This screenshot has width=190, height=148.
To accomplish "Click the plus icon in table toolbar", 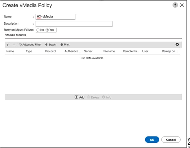I will pyautogui.click(x=8, y=45).
